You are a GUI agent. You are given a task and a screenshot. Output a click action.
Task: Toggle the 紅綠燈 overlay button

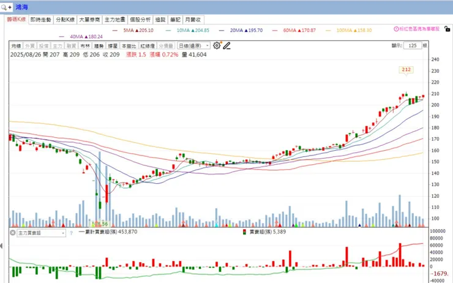coord(148,46)
